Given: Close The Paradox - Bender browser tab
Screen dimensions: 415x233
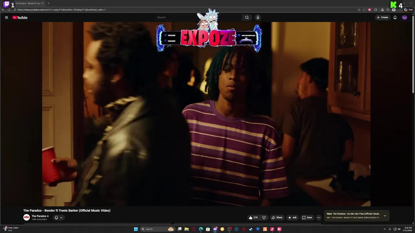Looking at the screenshot, I should (x=43, y=3).
